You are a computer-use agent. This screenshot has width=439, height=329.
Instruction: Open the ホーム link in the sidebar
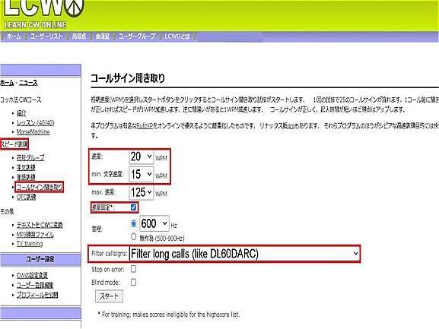point(7,83)
